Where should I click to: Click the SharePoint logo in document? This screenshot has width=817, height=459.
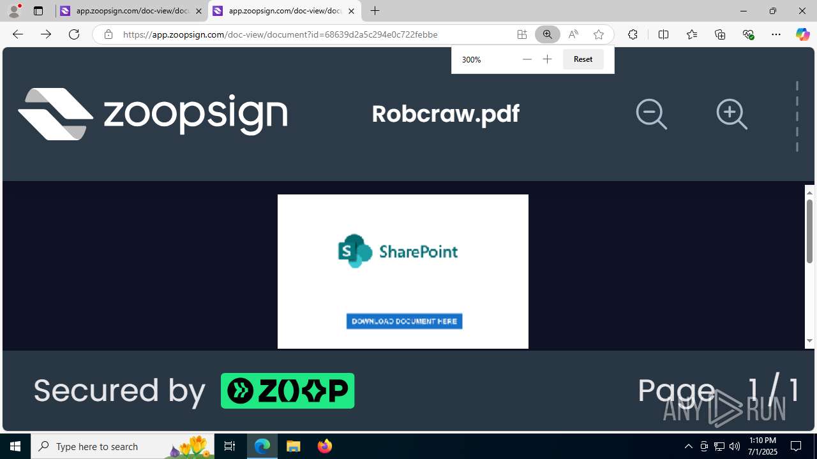click(x=398, y=251)
